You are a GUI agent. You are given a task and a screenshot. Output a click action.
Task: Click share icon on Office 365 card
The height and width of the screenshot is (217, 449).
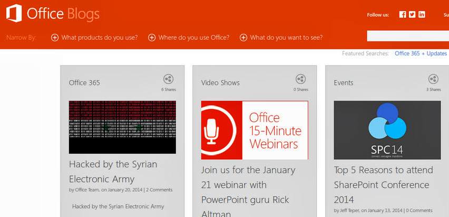point(168,79)
